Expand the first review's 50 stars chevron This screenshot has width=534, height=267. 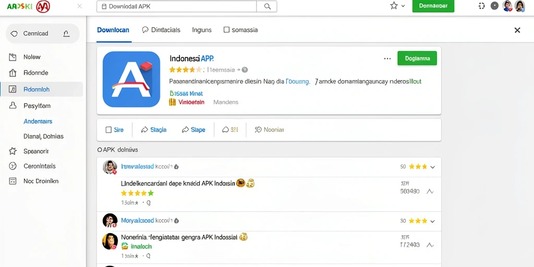(x=432, y=167)
